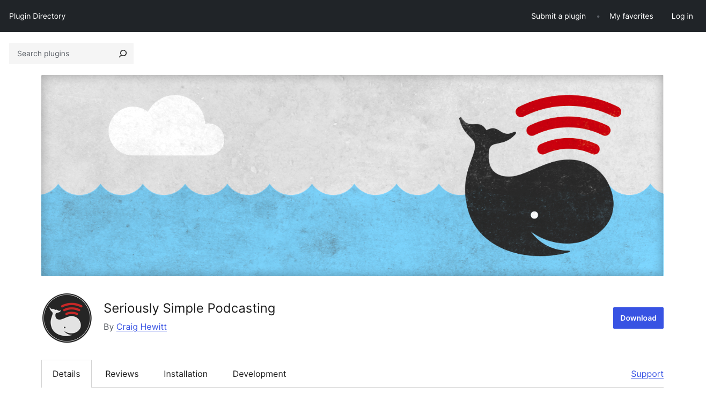View the Development tab

pos(260,374)
